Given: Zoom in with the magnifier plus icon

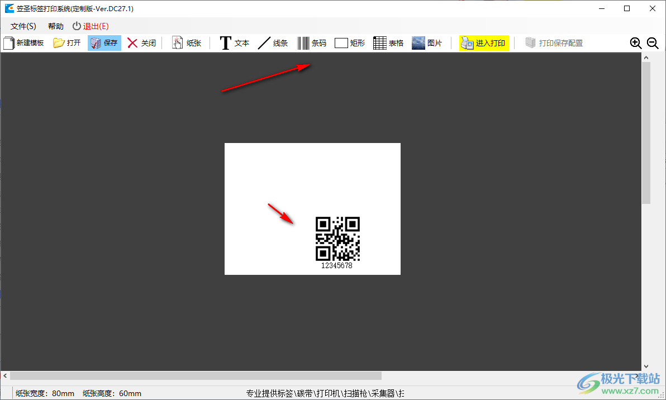Looking at the screenshot, I should pyautogui.click(x=635, y=43).
